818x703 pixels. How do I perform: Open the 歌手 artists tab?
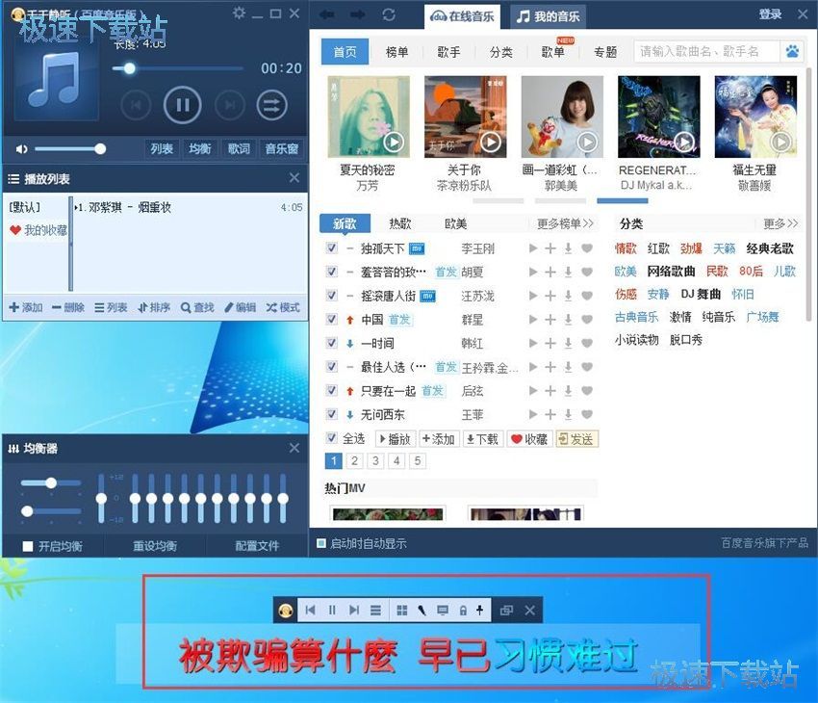pyautogui.click(x=448, y=52)
